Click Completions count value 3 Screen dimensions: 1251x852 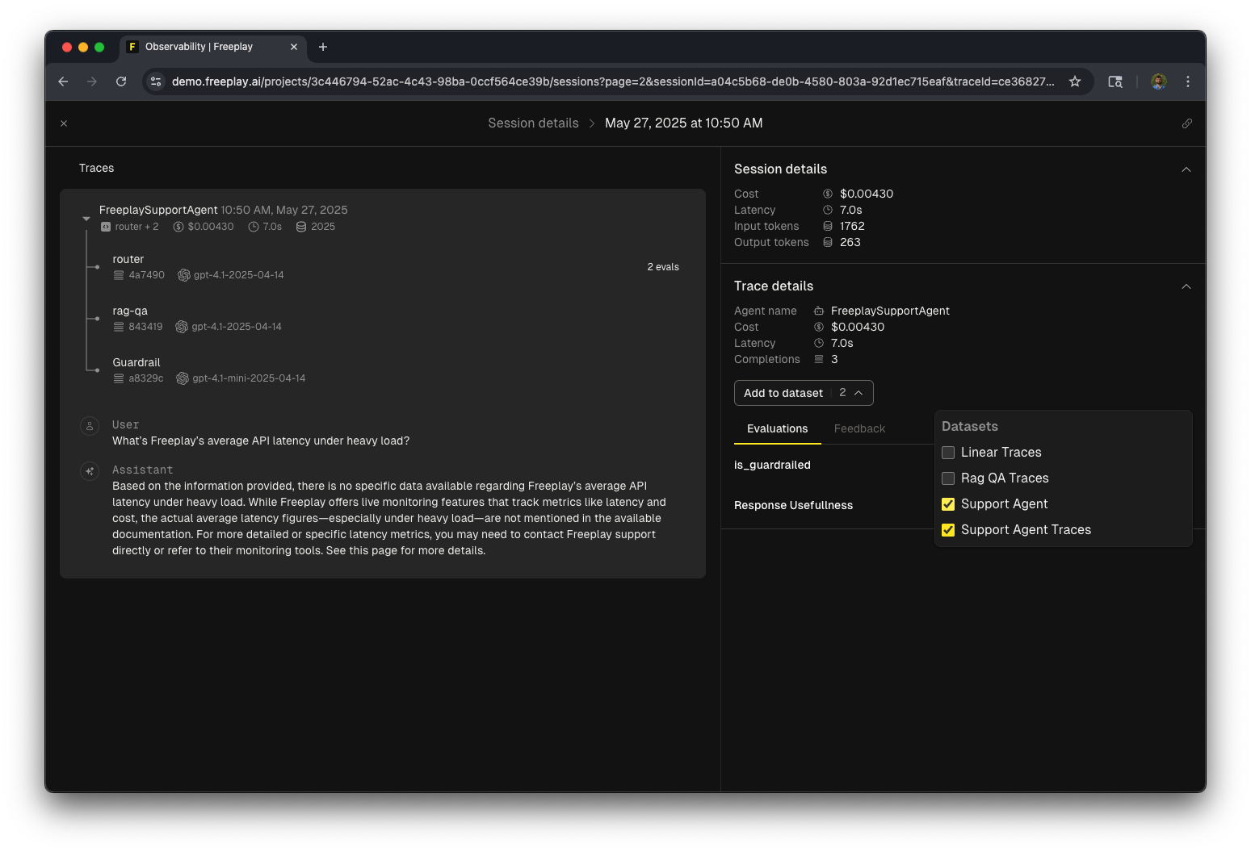point(834,359)
